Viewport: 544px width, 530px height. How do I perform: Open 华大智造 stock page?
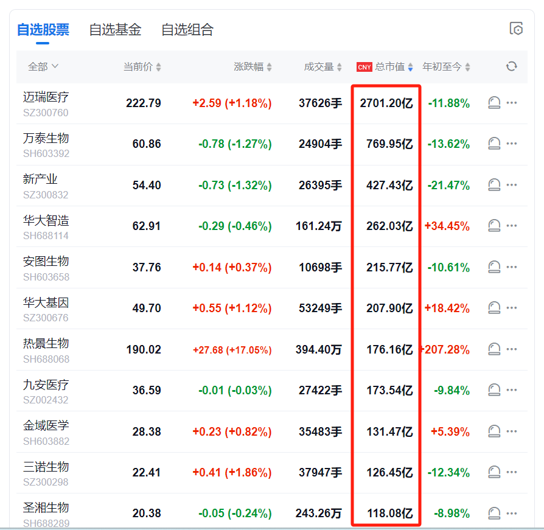46,220
